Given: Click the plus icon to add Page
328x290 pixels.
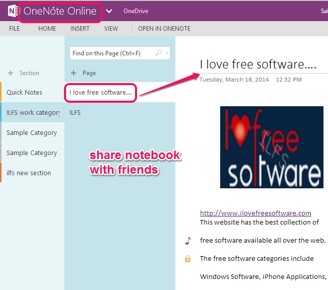Looking at the screenshot, I should (x=74, y=73).
